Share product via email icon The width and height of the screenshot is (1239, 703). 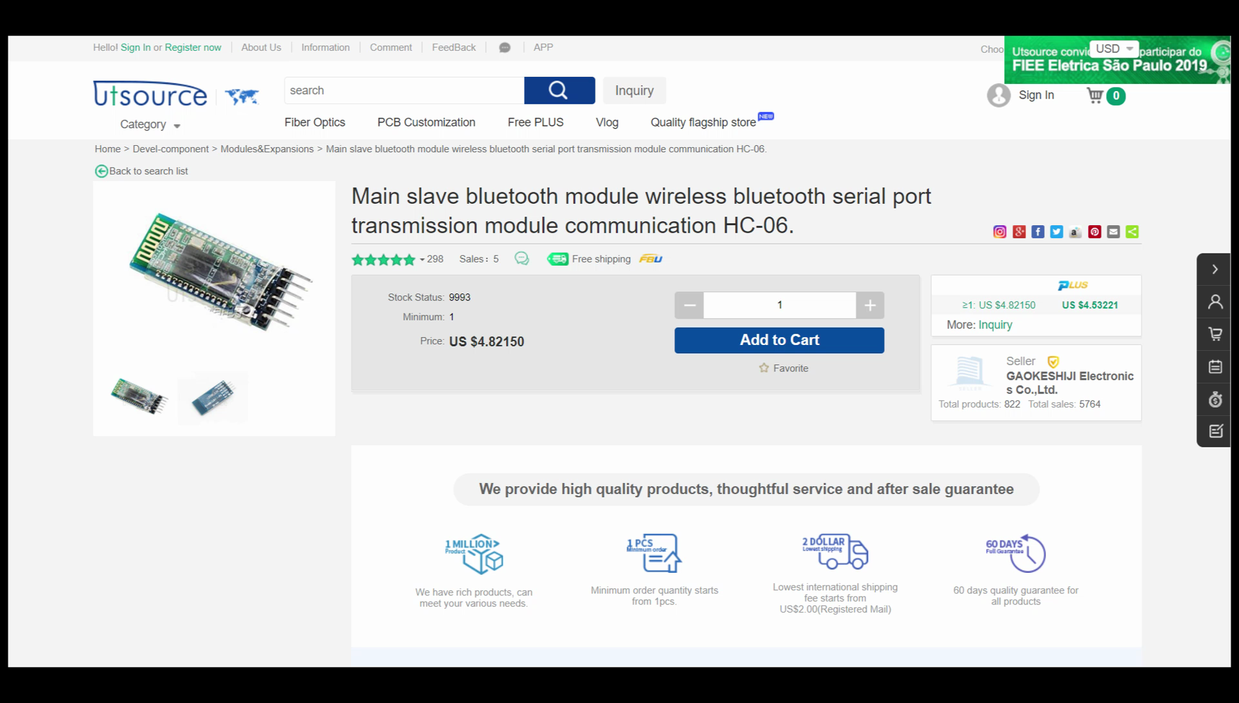pyautogui.click(x=1113, y=232)
